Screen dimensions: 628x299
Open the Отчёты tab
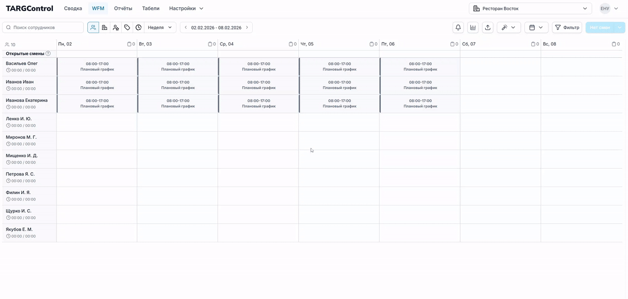123,8
